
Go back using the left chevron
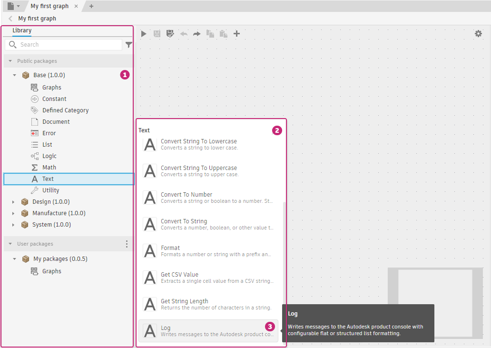pyautogui.click(x=10, y=19)
